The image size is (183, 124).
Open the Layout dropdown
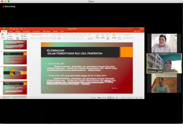click(x=25, y=34)
